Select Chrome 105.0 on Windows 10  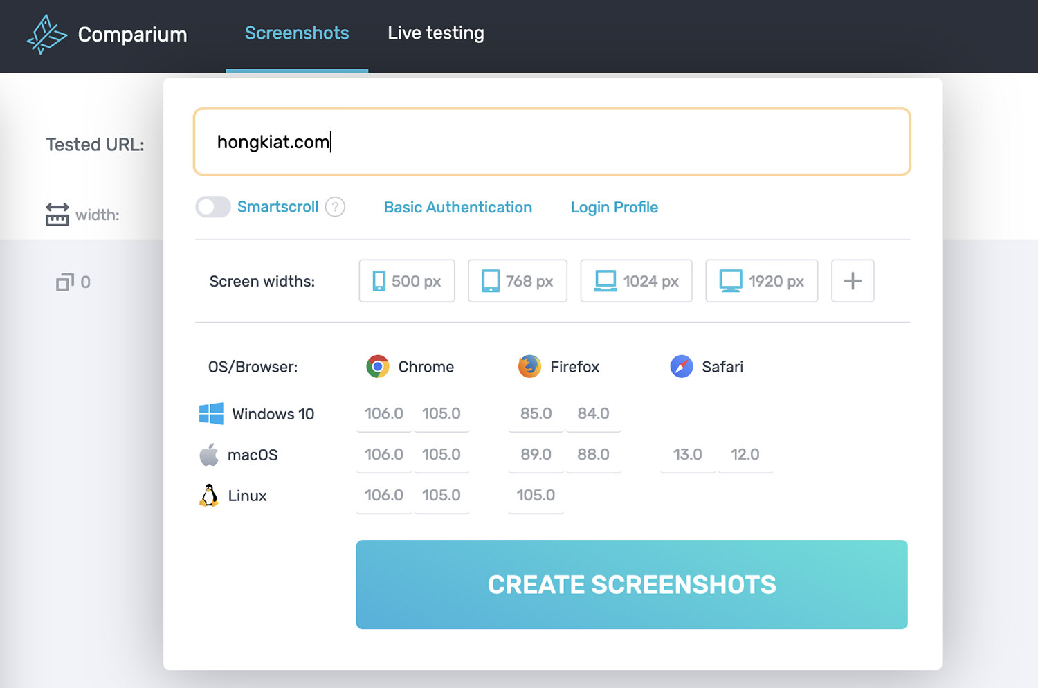[x=441, y=414]
